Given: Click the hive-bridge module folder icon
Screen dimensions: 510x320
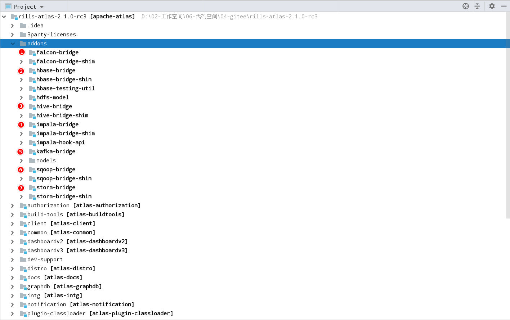Looking at the screenshot, I should [32, 107].
